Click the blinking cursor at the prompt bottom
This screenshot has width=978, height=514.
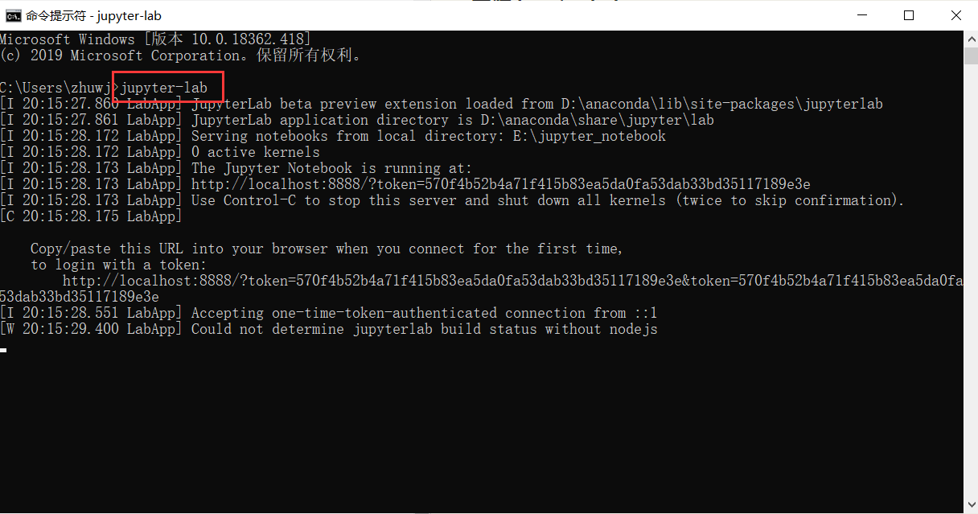pyautogui.click(x=4, y=351)
